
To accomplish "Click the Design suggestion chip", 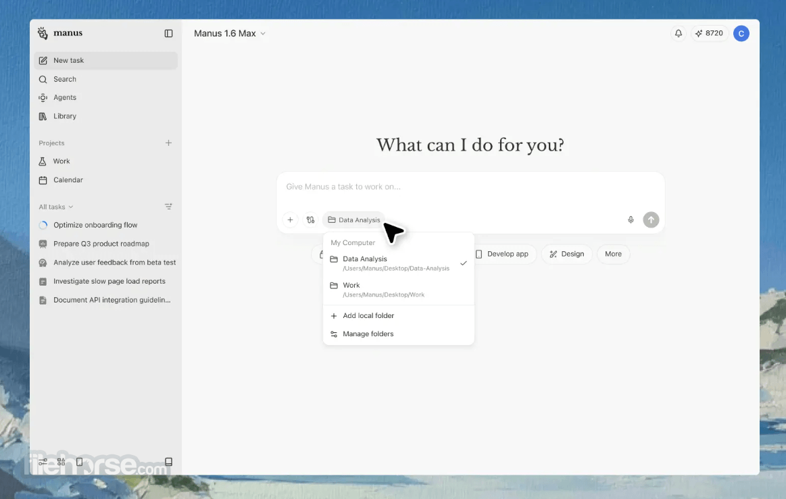I will pyautogui.click(x=566, y=254).
